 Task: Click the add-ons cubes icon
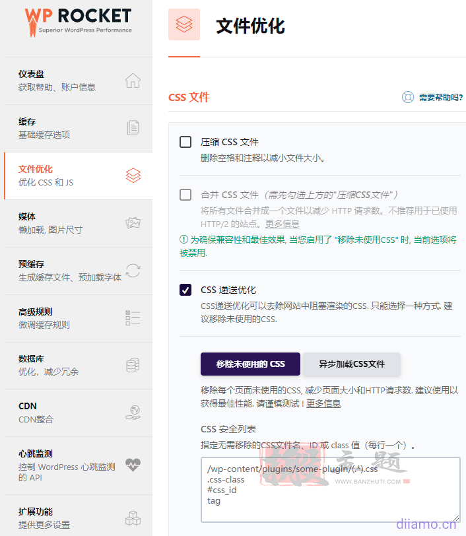(x=133, y=518)
